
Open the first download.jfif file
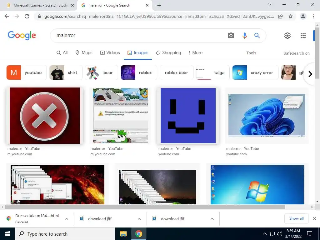coord(100,219)
